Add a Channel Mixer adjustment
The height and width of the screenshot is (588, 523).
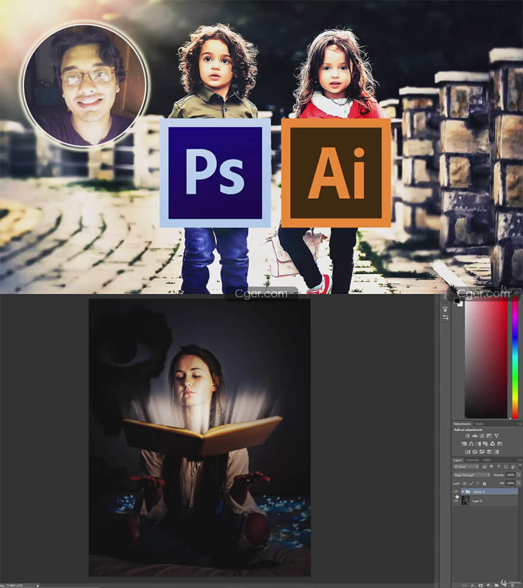tap(493, 444)
